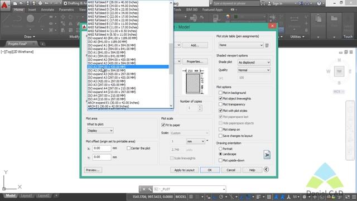Click the customization menu icon in status bar

(354, 197)
